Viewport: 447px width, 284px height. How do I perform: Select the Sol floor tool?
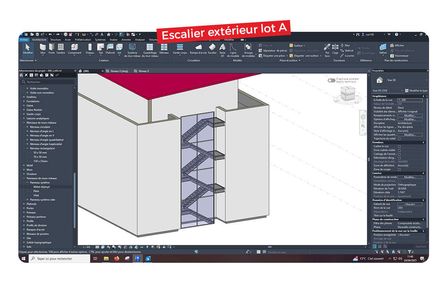tap(119, 49)
